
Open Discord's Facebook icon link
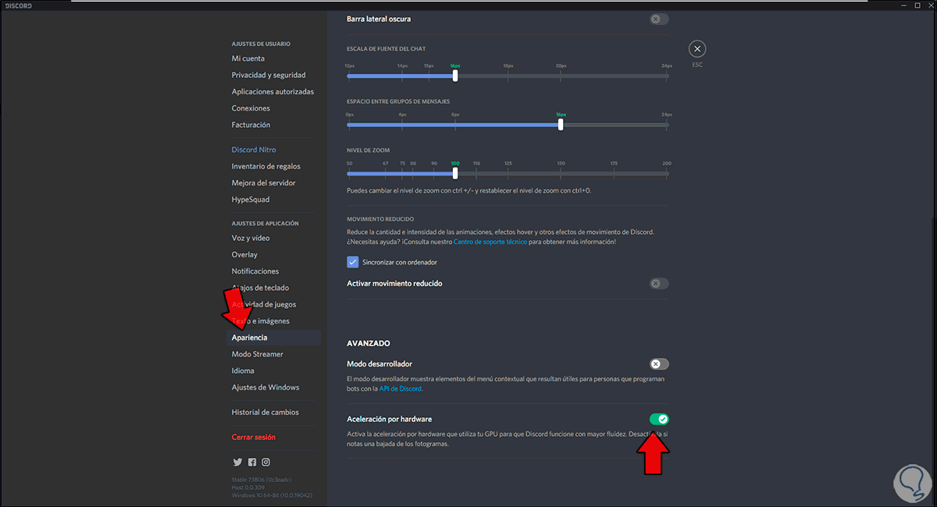click(251, 462)
